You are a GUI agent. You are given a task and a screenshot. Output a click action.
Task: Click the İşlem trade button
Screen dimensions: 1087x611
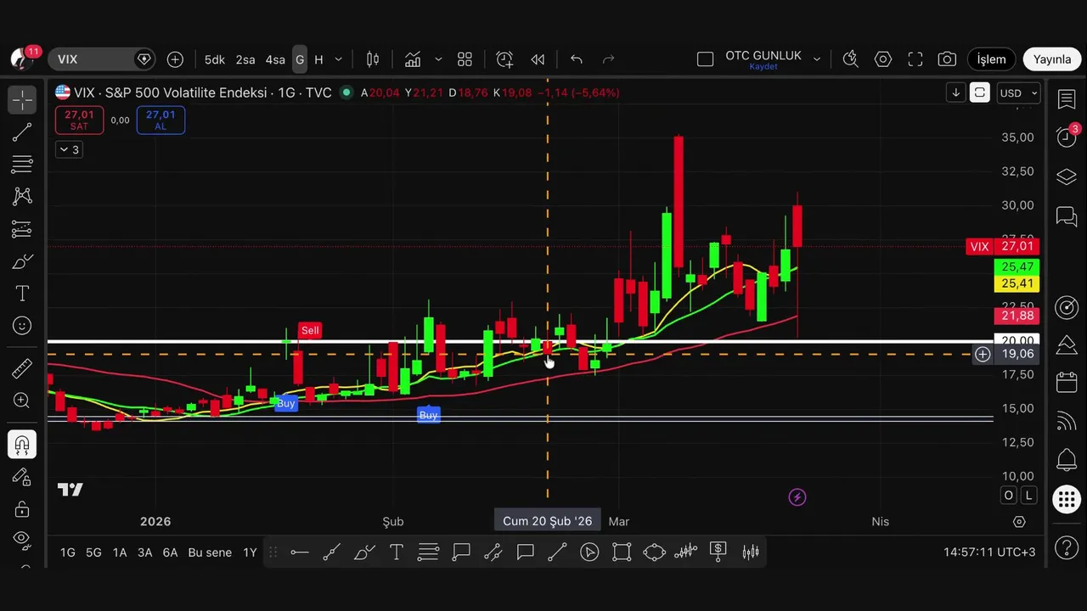pyautogui.click(x=991, y=59)
